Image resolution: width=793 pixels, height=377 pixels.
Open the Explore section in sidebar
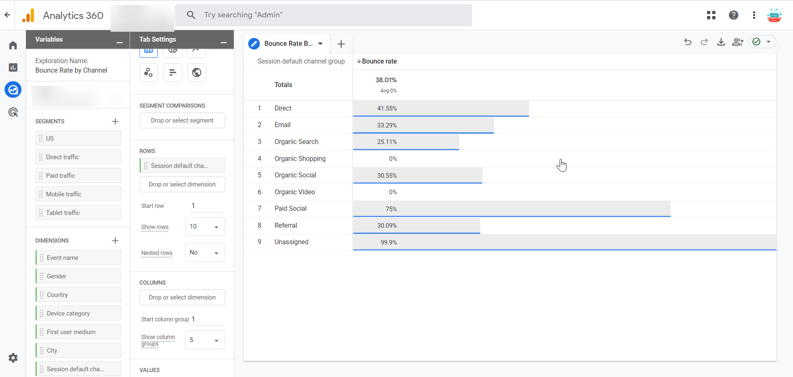[13, 90]
